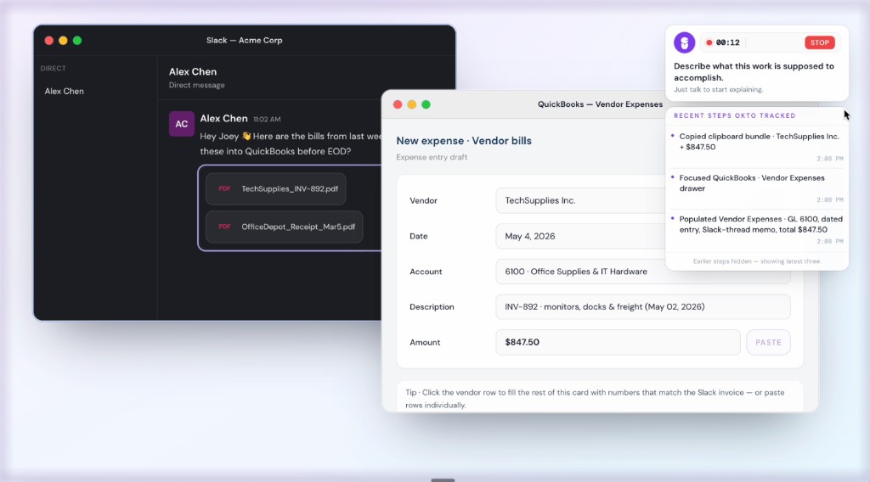Open Alex Chen in Slack sidebar
Viewport: 870px width, 482px height.
(x=65, y=91)
